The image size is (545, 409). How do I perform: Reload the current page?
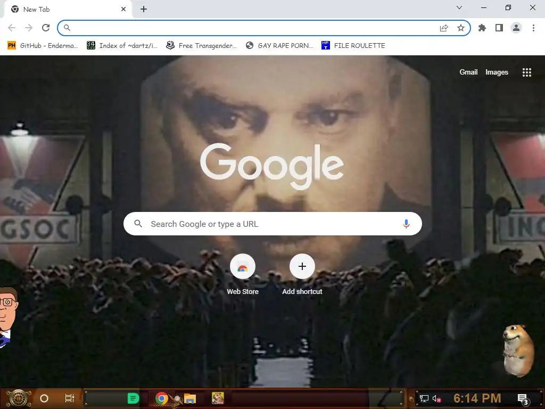(x=46, y=28)
